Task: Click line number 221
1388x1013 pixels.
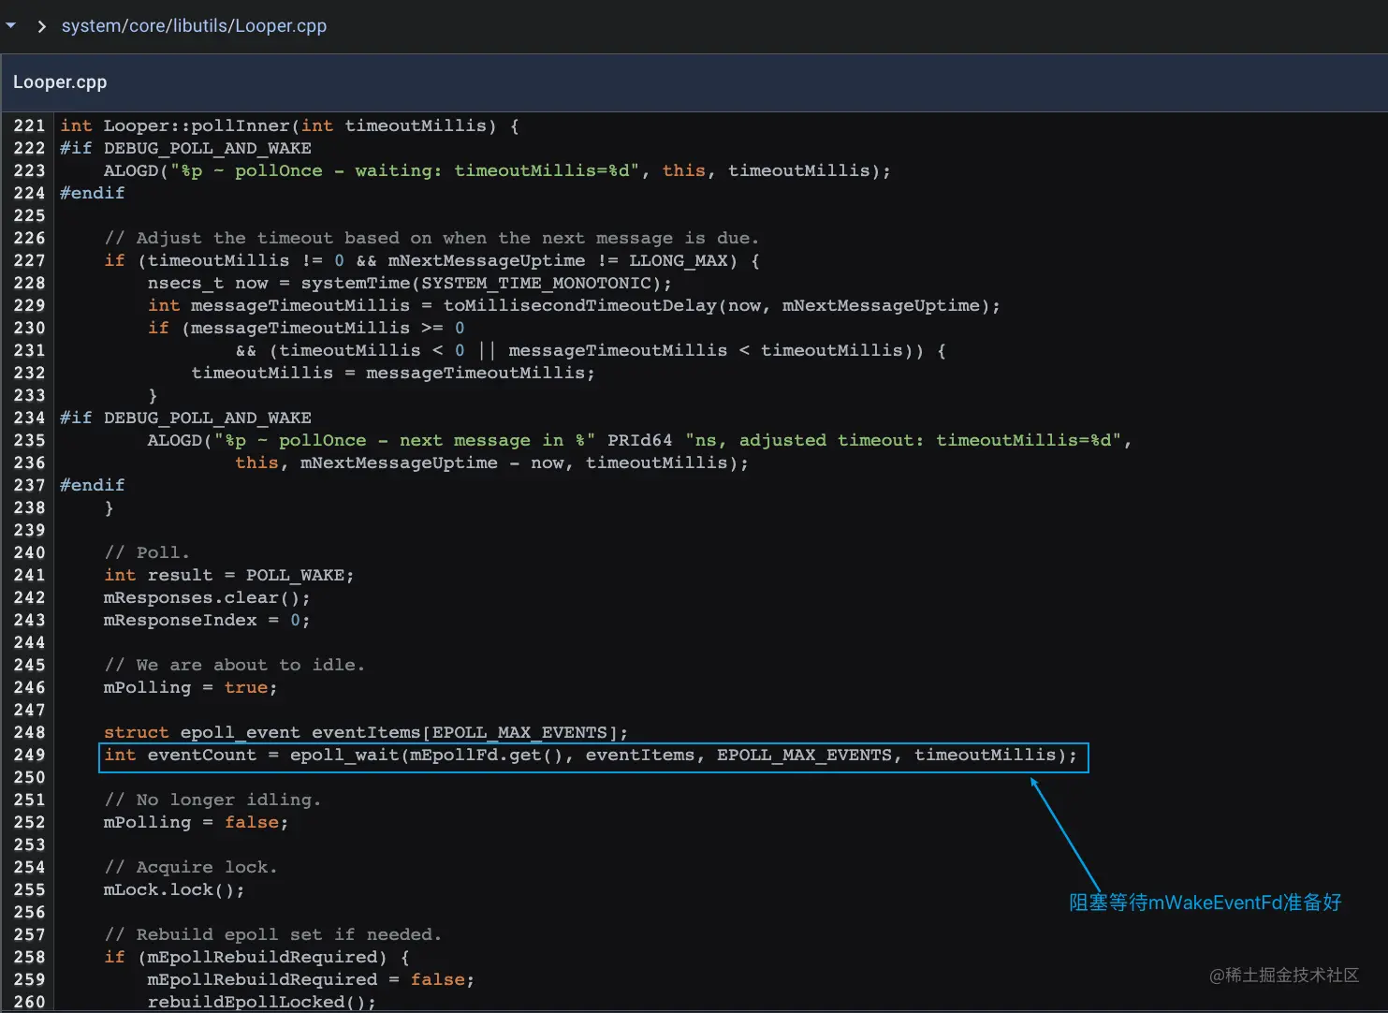Action: tap(29, 125)
